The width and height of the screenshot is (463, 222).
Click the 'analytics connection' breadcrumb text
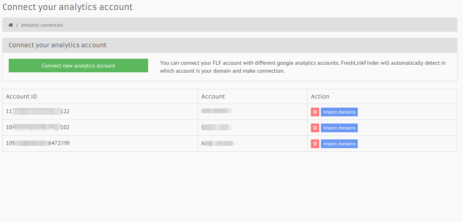point(42,25)
